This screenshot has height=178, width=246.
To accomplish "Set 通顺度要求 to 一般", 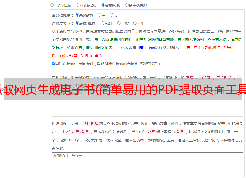I will tap(119, 23).
